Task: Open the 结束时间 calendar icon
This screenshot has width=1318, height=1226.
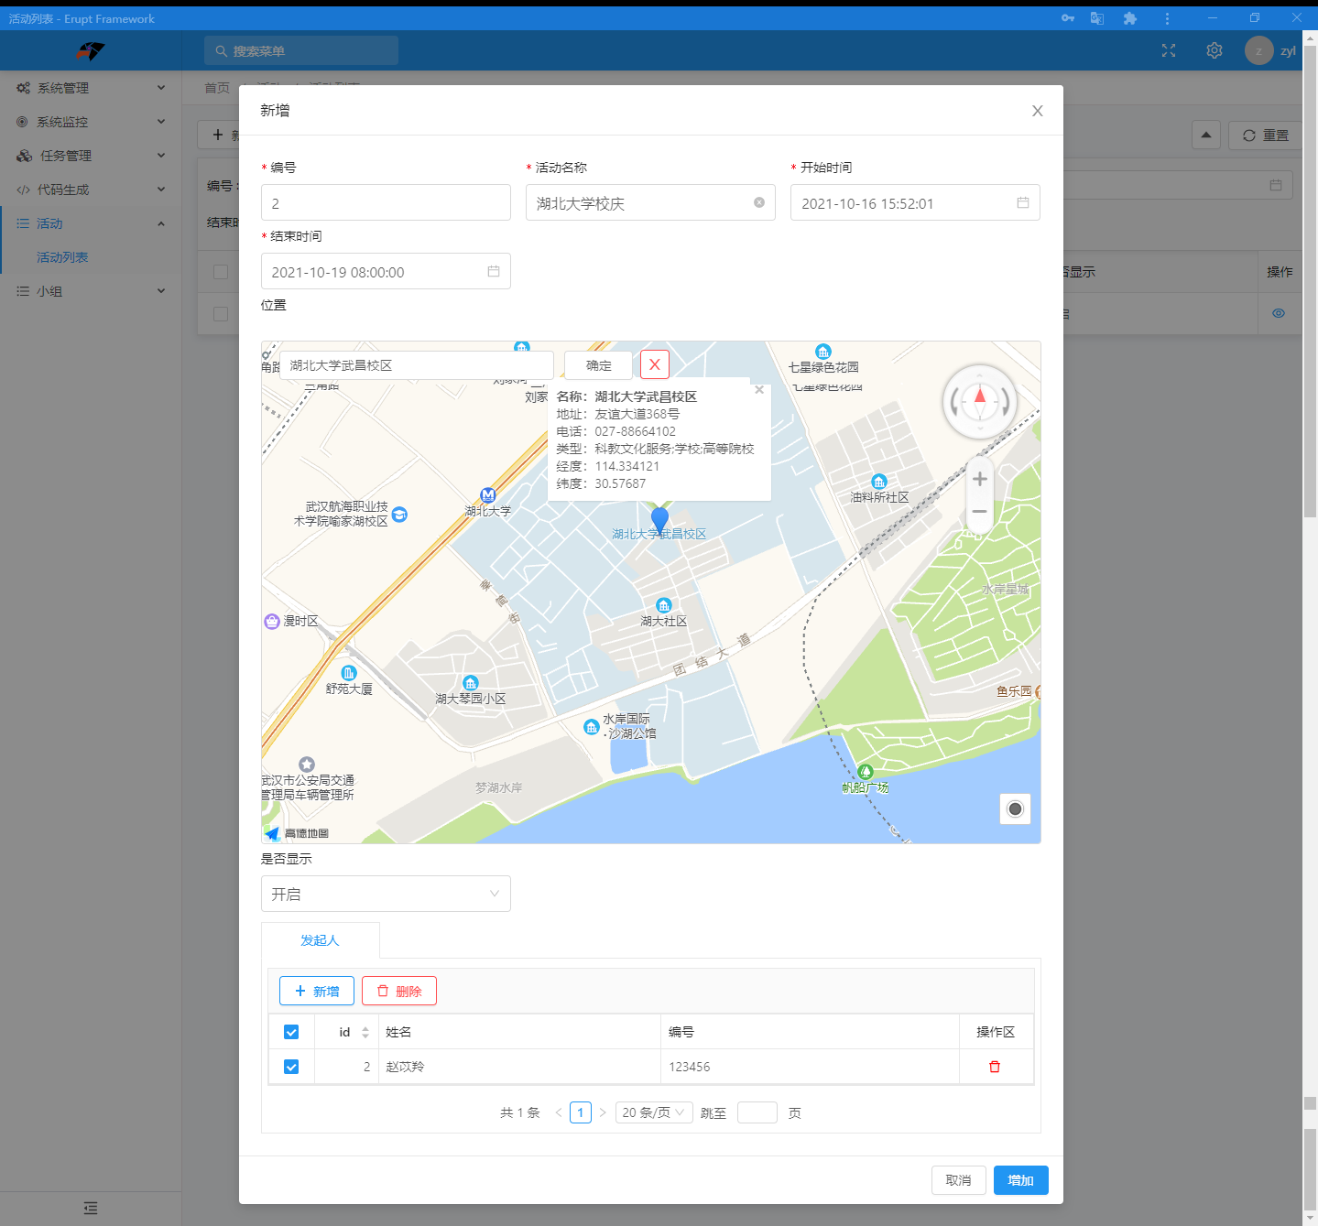Action: tap(494, 271)
